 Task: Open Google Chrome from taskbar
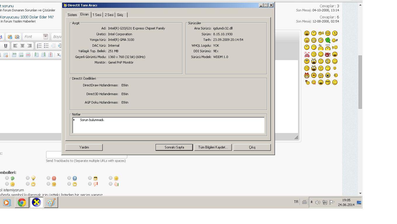(x=22, y=202)
